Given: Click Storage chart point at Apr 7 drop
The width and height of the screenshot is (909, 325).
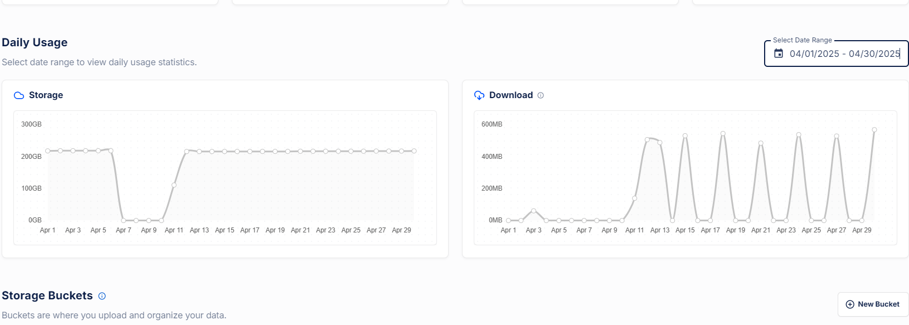Looking at the screenshot, I should (124, 220).
